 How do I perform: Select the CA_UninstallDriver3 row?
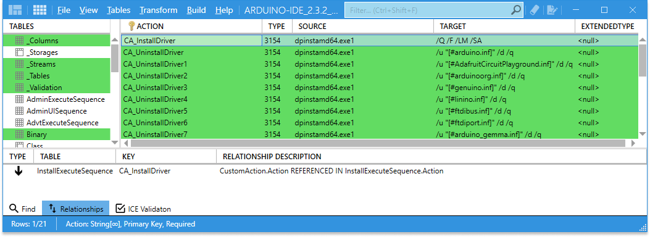point(380,88)
